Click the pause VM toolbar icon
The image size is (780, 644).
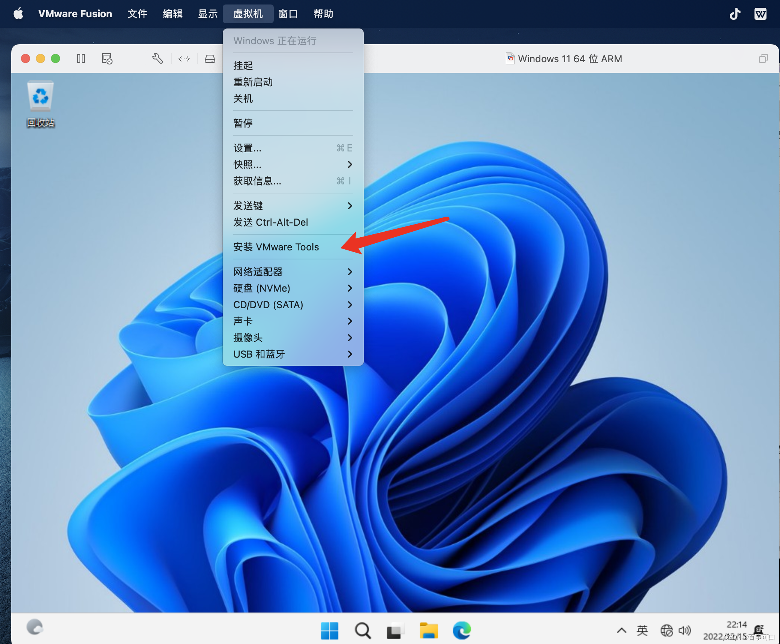pyautogui.click(x=81, y=58)
